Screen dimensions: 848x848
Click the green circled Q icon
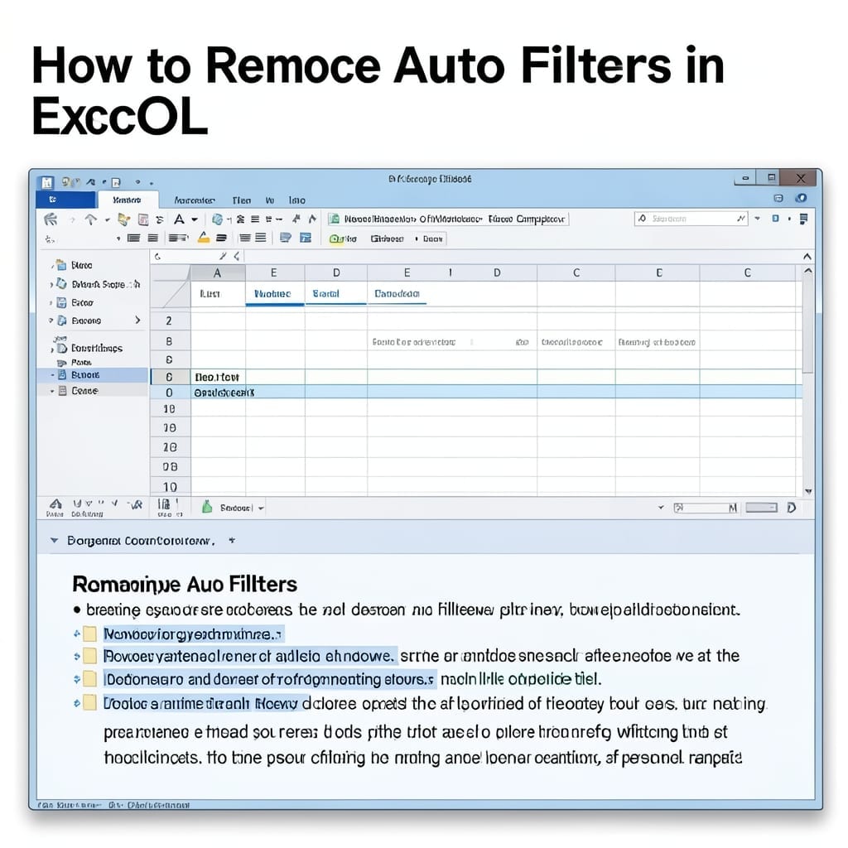click(x=335, y=238)
